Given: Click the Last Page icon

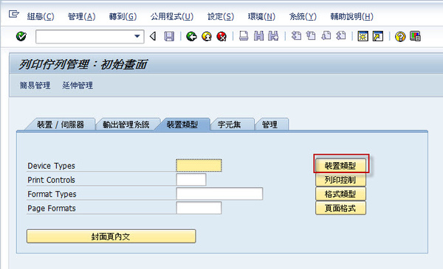Looking at the screenshot, I should (x=341, y=36).
